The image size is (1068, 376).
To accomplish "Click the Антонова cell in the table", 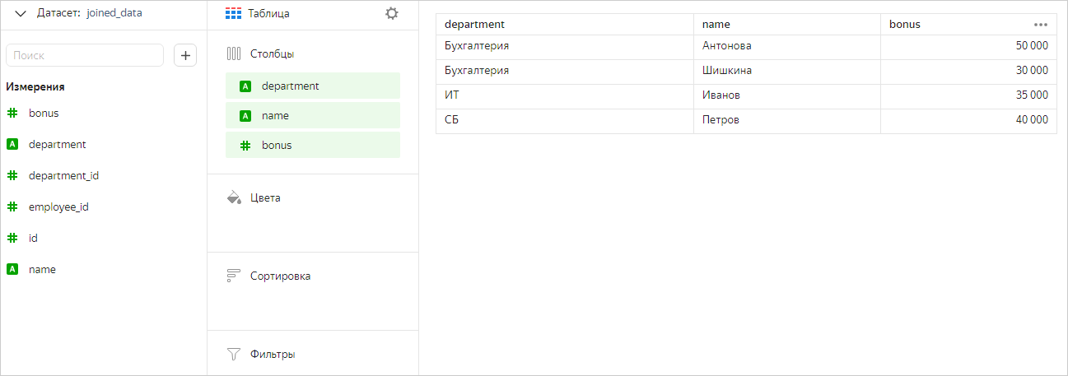I will click(x=727, y=46).
